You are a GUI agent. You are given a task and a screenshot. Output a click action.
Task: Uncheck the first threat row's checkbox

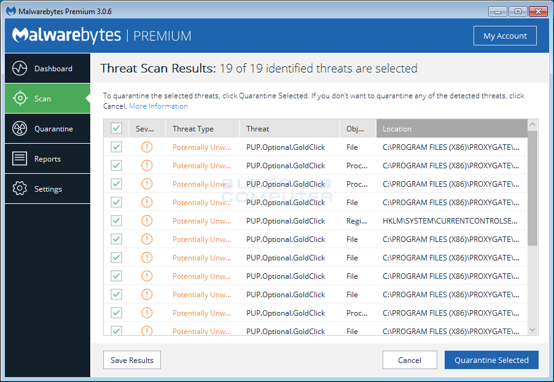pos(116,147)
